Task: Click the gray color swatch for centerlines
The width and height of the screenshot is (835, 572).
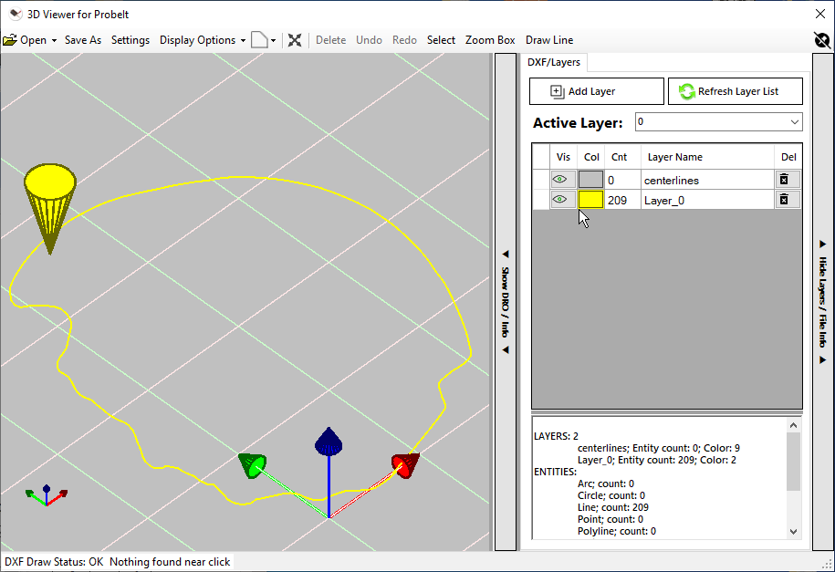Action: (x=590, y=180)
